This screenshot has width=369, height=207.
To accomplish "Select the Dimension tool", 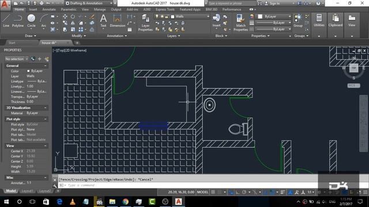I will 117,21.
